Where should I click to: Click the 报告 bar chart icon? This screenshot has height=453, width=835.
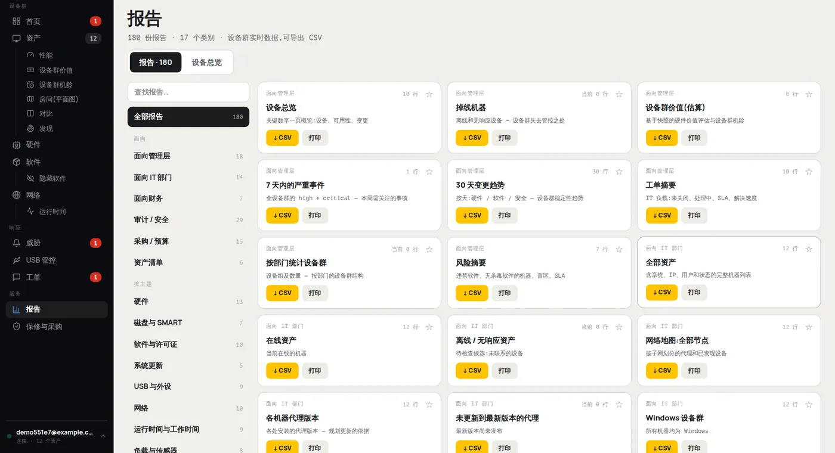17,309
